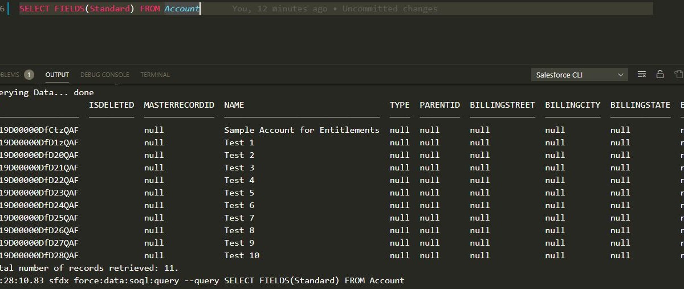Click the 'Test 8' account name
The width and height of the screenshot is (684, 289).
[x=239, y=230]
